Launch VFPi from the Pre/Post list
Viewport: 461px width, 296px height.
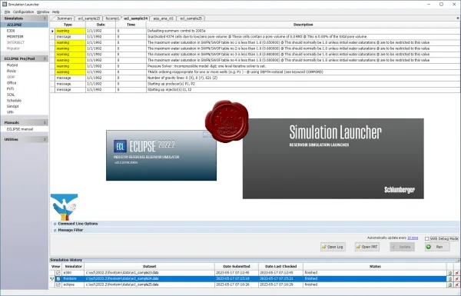click(10, 112)
